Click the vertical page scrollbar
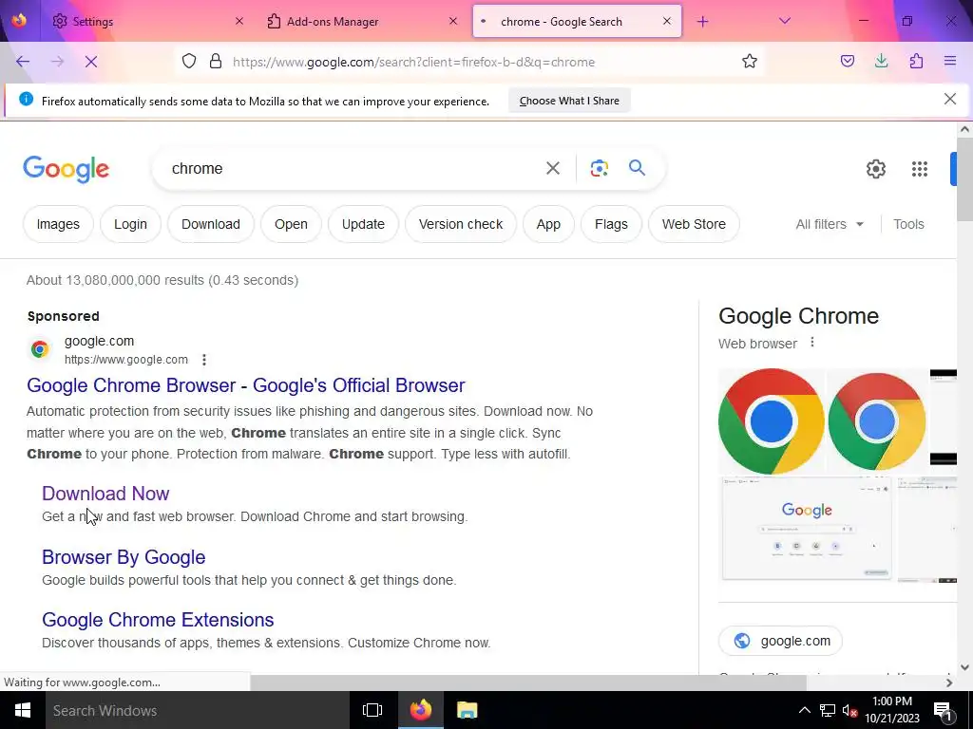The height and width of the screenshot is (729, 973). pos(964,179)
